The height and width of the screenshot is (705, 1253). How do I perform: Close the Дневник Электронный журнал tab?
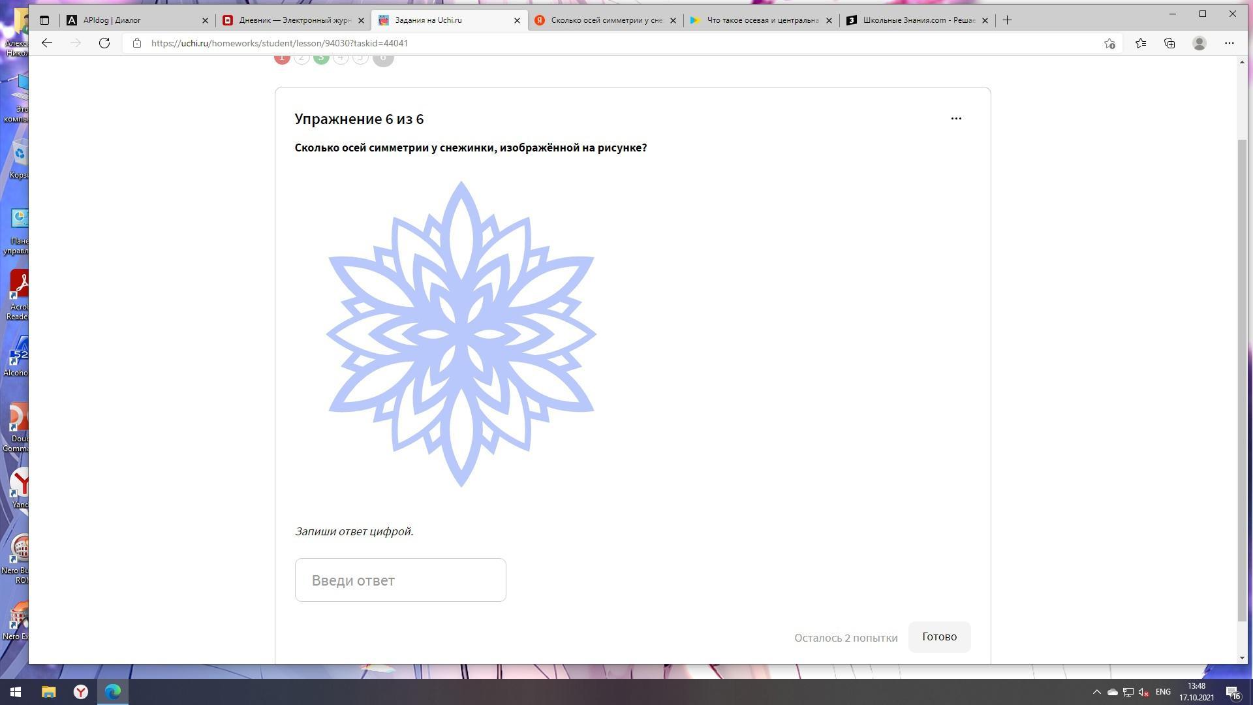point(361,20)
